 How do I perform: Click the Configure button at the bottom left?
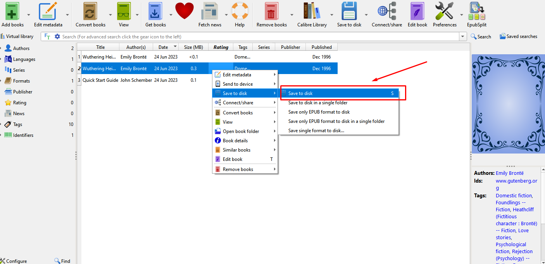click(14, 261)
